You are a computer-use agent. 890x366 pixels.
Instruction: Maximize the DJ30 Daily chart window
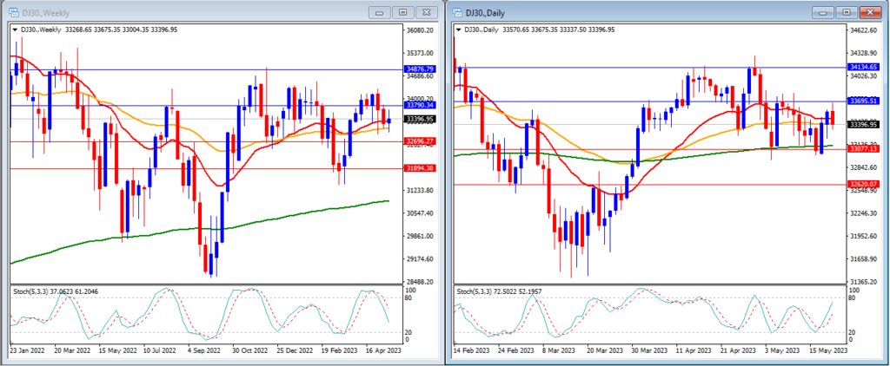847,12
